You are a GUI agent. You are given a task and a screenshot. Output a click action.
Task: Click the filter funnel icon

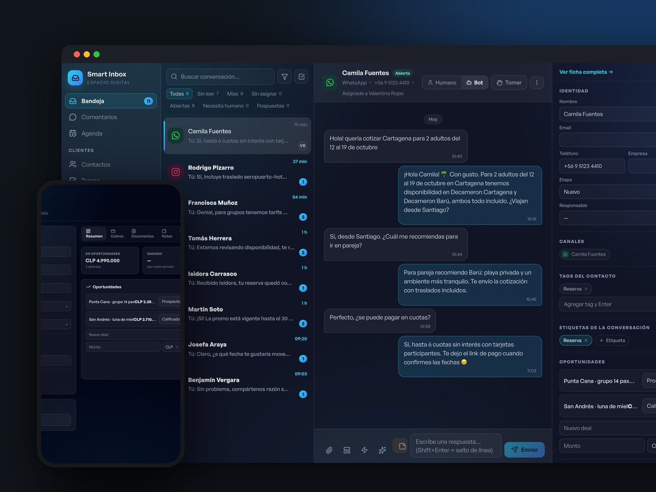click(285, 77)
